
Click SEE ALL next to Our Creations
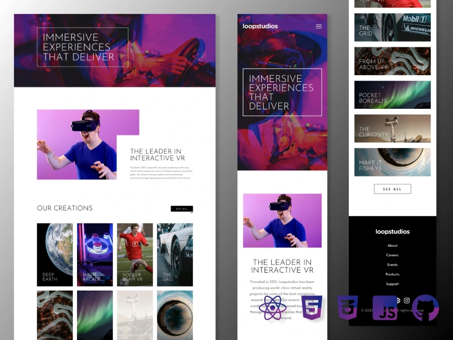click(x=181, y=209)
